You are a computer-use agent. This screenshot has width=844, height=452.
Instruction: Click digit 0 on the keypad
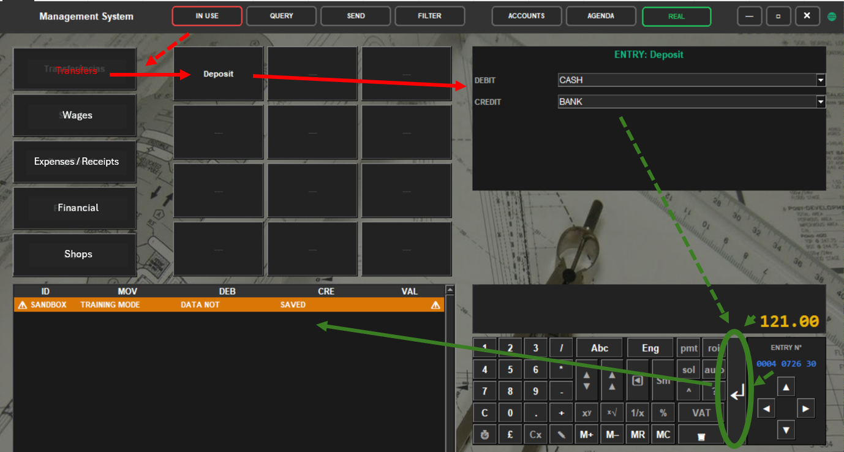tap(510, 413)
